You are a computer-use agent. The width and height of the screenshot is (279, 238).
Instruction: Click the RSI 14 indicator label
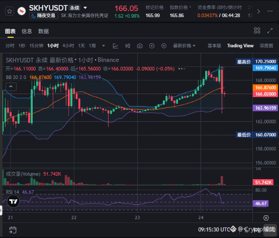click(x=13, y=192)
